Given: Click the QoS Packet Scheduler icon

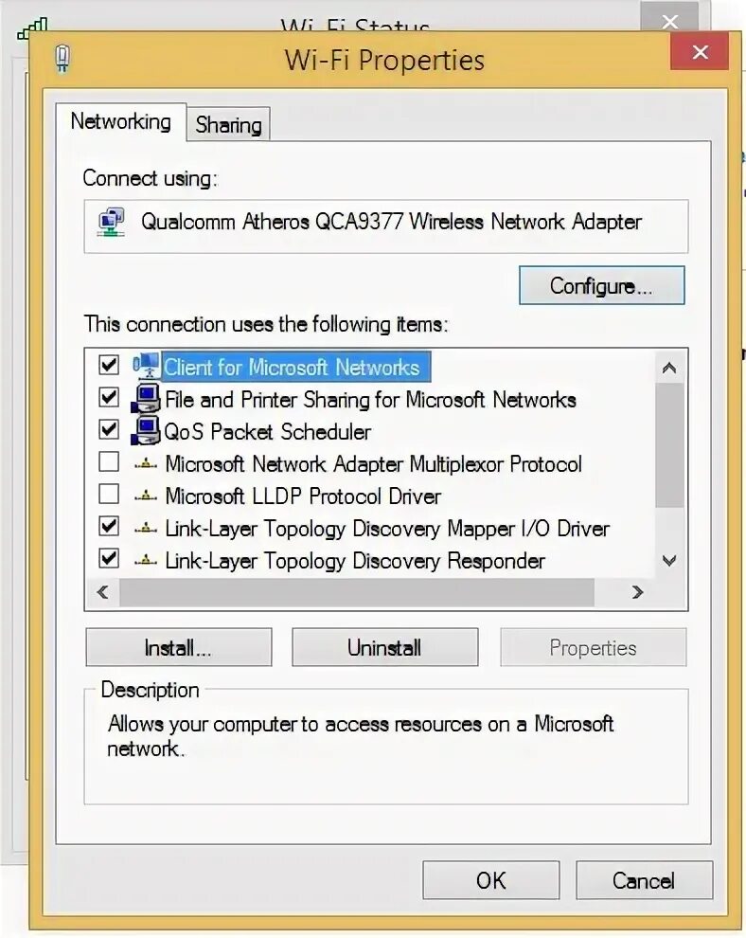Looking at the screenshot, I should point(146,431).
